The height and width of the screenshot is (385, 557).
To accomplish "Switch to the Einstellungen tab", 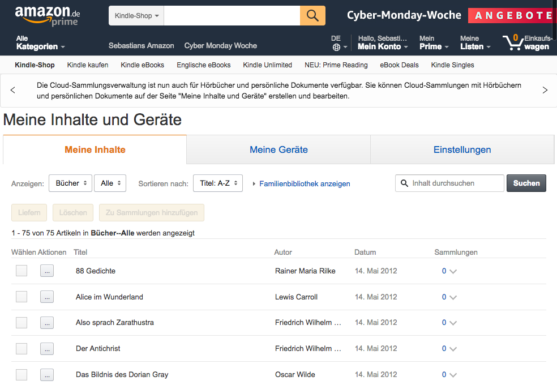I will point(462,150).
